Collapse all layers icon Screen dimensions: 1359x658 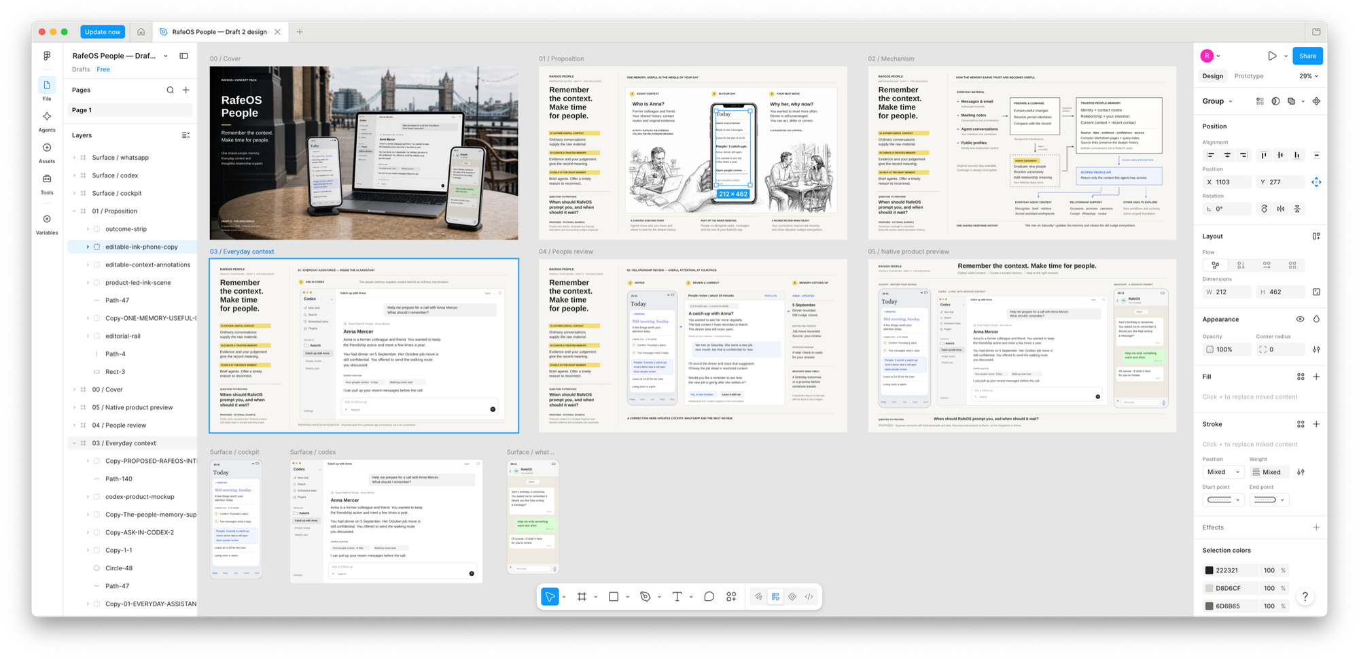(x=186, y=135)
